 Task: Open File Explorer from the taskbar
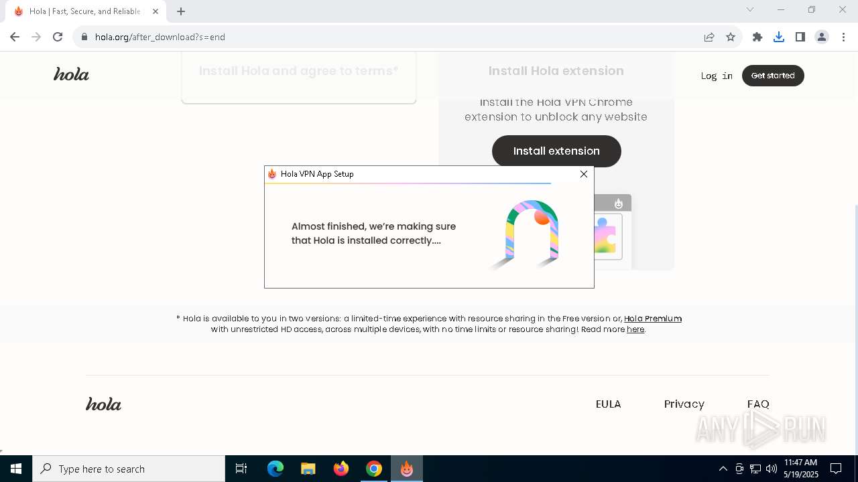308,469
